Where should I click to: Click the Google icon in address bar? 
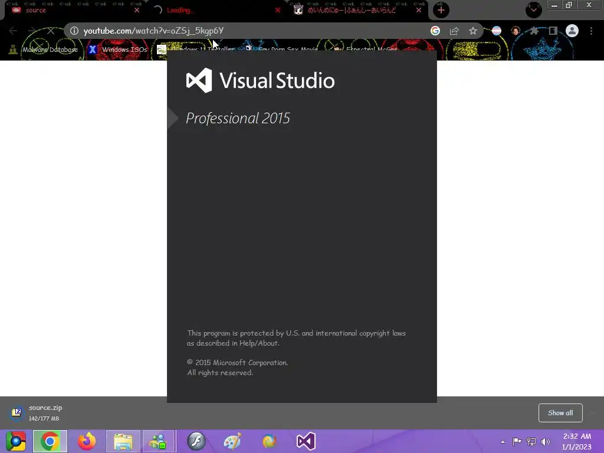pos(435,31)
